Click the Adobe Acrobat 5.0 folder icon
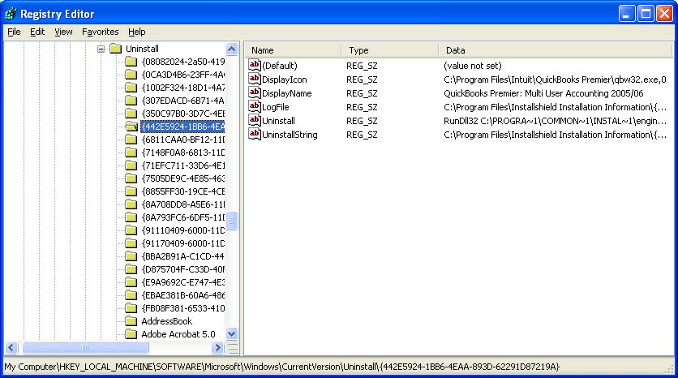This screenshot has width=678, height=378. 131,334
